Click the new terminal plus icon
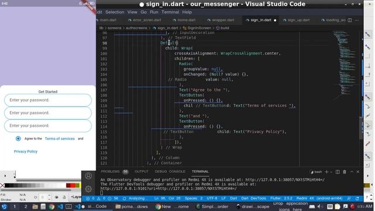The width and height of the screenshot is (375, 211). tap(326, 172)
